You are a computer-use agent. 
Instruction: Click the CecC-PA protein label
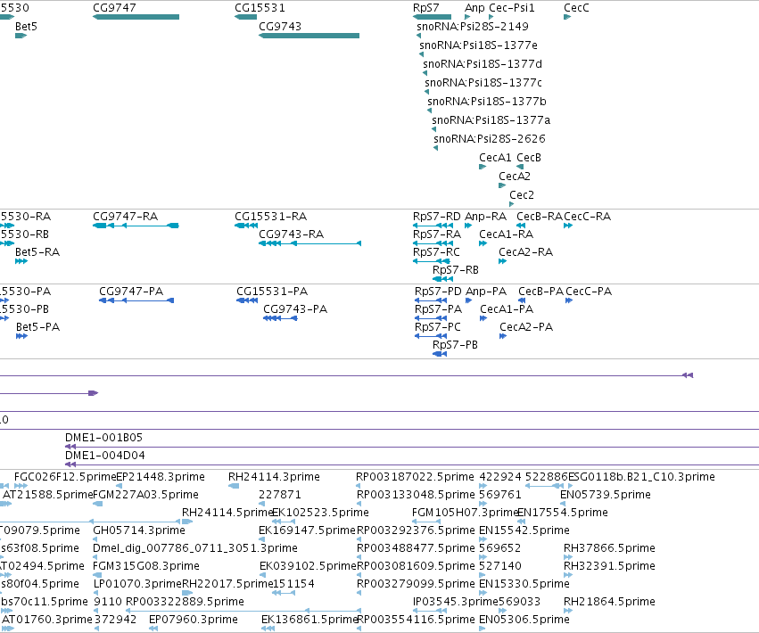click(590, 292)
